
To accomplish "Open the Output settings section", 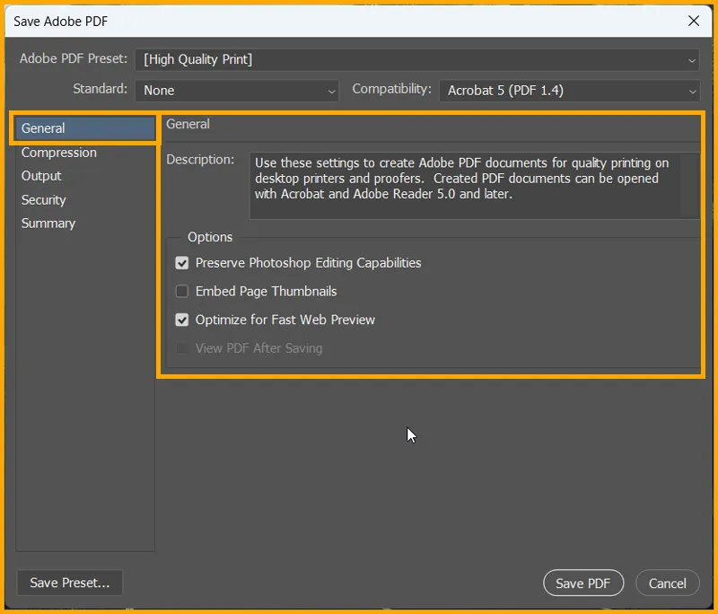I will pos(40,176).
